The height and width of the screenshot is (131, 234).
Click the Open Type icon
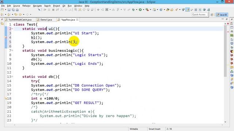[167, 10]
